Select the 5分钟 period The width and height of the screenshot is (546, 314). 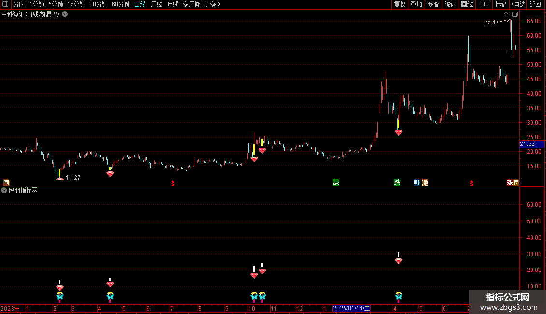[56, 4]
